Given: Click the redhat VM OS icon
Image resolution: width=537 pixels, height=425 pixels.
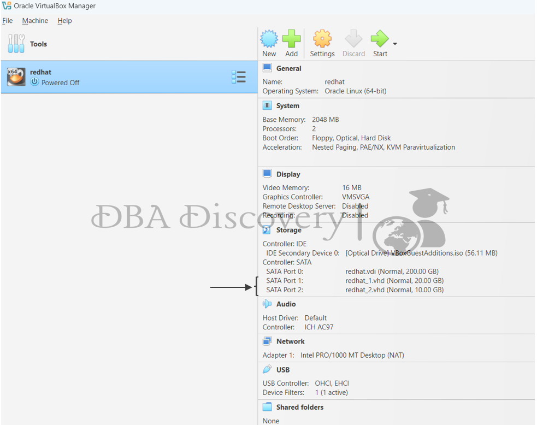Looking at the screenshot, I should click(16, 77).
